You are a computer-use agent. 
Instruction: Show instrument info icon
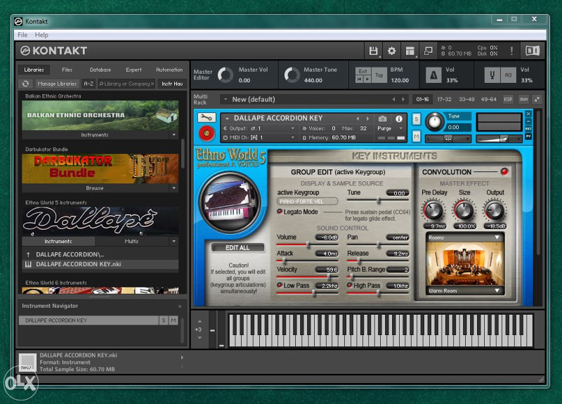[x=398, y=119]
